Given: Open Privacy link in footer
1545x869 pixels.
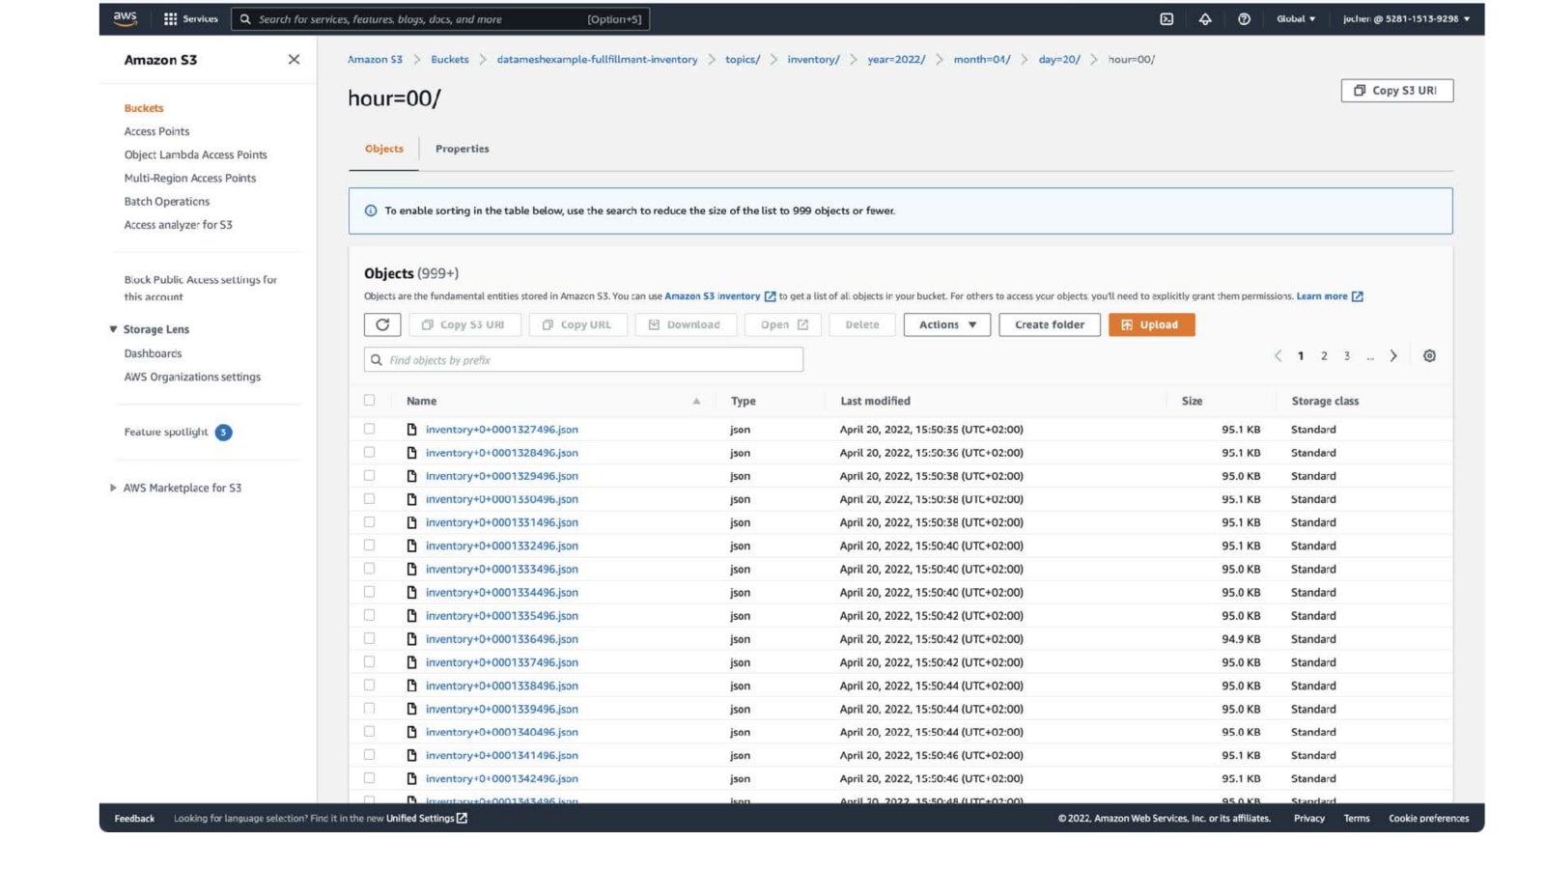Looking at the screenshot, I should 1309,819.
